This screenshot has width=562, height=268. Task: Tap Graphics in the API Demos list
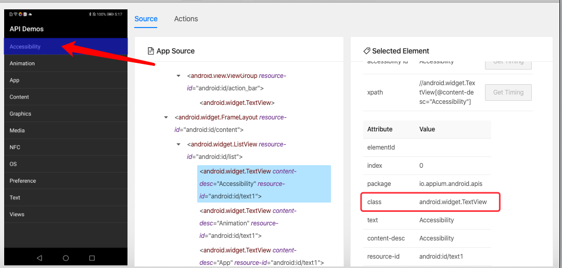click(x=66, y=114)
